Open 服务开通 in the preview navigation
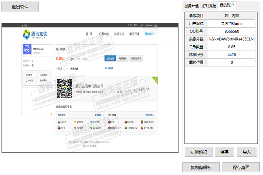The height and width of the screenshot is (175, 263). coord(134,34)
